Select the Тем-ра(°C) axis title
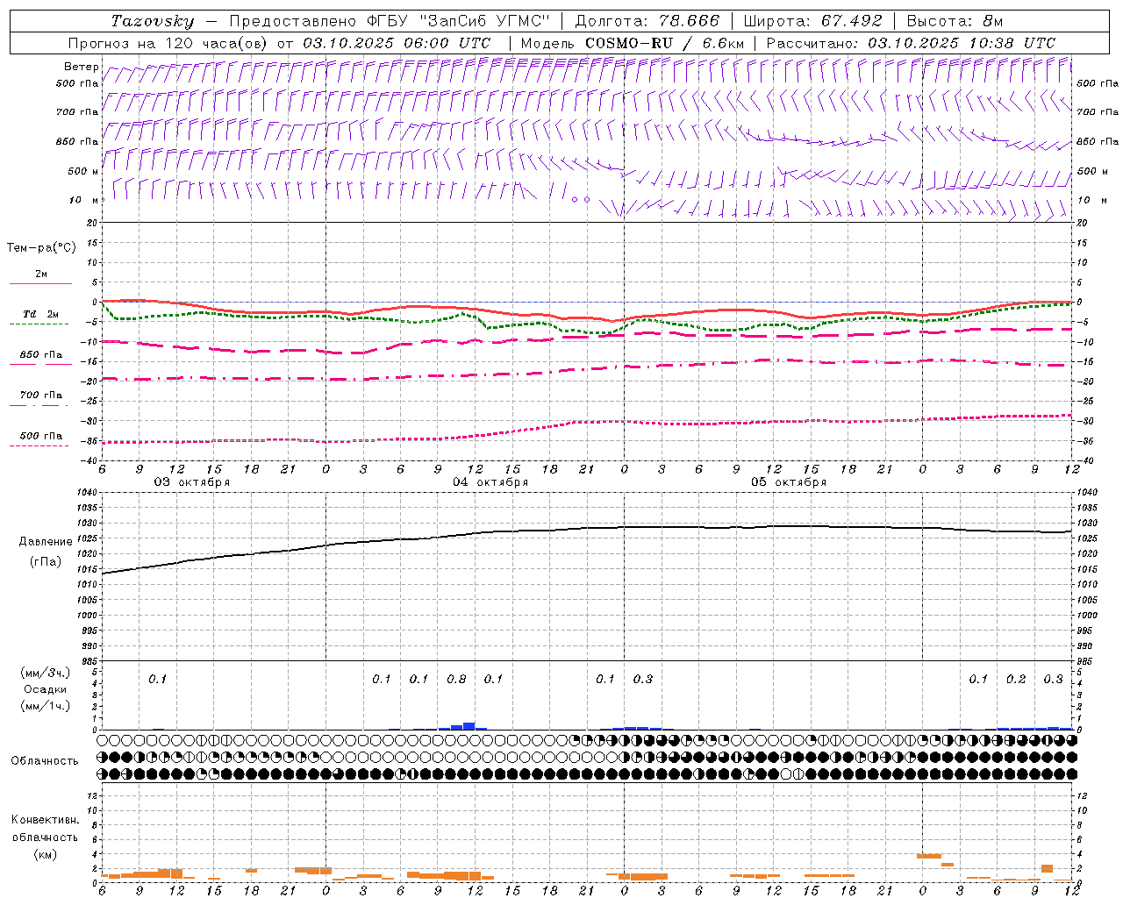 point(41,248)
